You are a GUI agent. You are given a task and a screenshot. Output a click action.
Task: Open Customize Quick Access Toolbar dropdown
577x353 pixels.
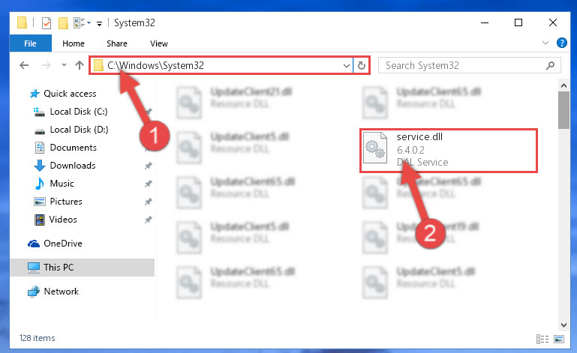coord(99,23)
